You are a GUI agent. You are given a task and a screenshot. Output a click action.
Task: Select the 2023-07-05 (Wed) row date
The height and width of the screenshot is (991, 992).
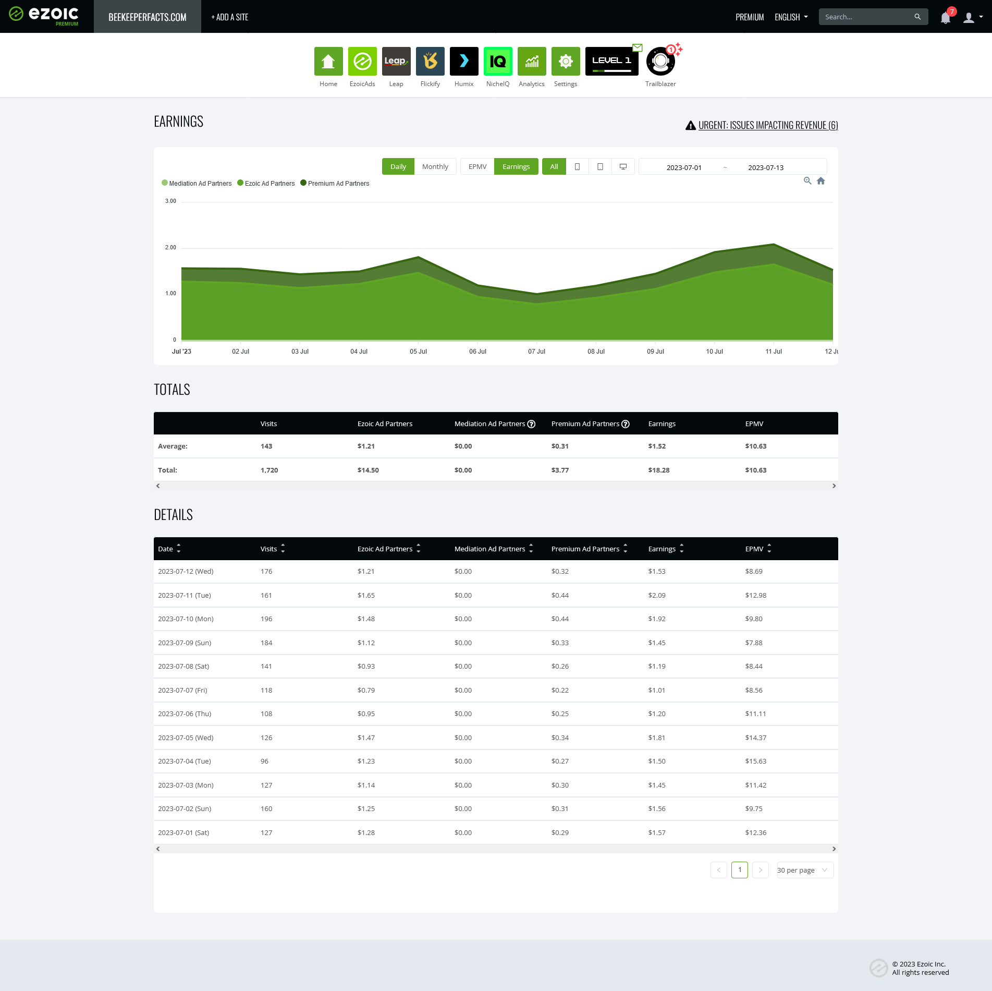[x=186, y=738]
